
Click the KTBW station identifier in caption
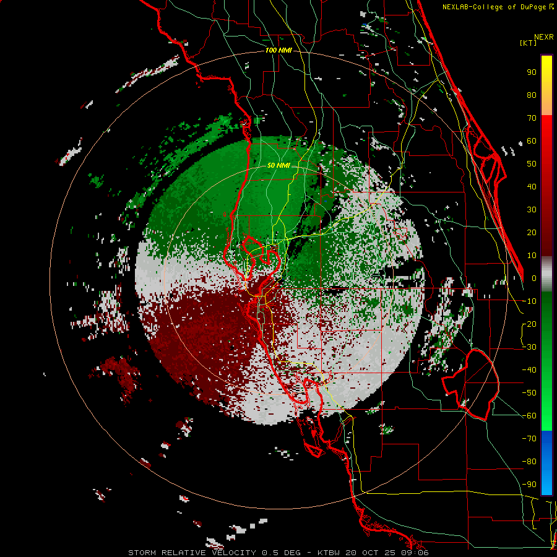(329, 553)
